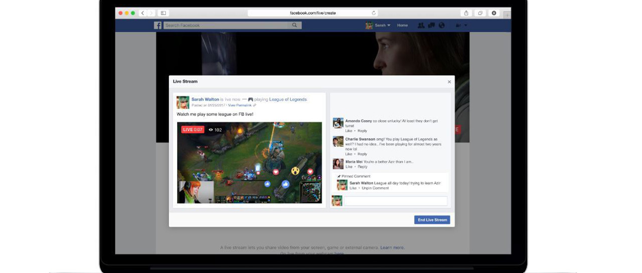Like Sarah Walton's pinned comment
The width and height of the screenshot is (642, 273).
point(353,188)
